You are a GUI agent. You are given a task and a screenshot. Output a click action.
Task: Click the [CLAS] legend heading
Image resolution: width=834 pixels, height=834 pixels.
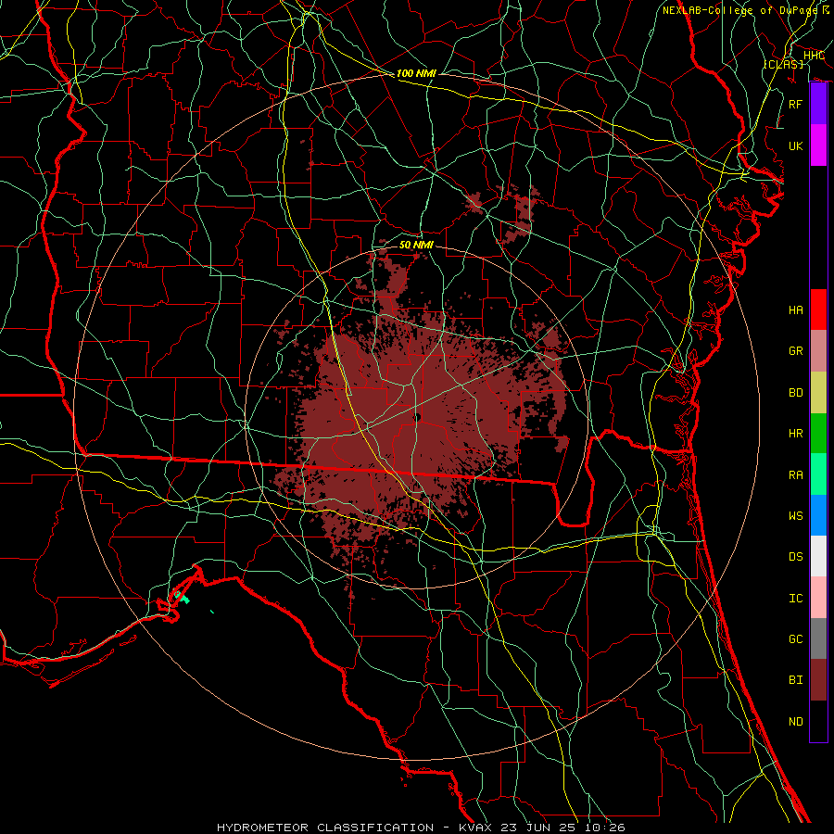pos(783,64)
